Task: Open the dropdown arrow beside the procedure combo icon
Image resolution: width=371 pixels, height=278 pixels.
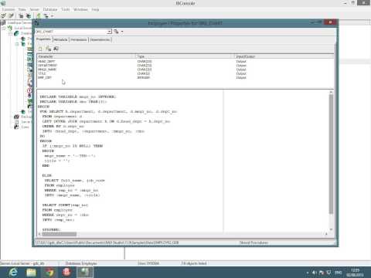Action: (122, 32)
